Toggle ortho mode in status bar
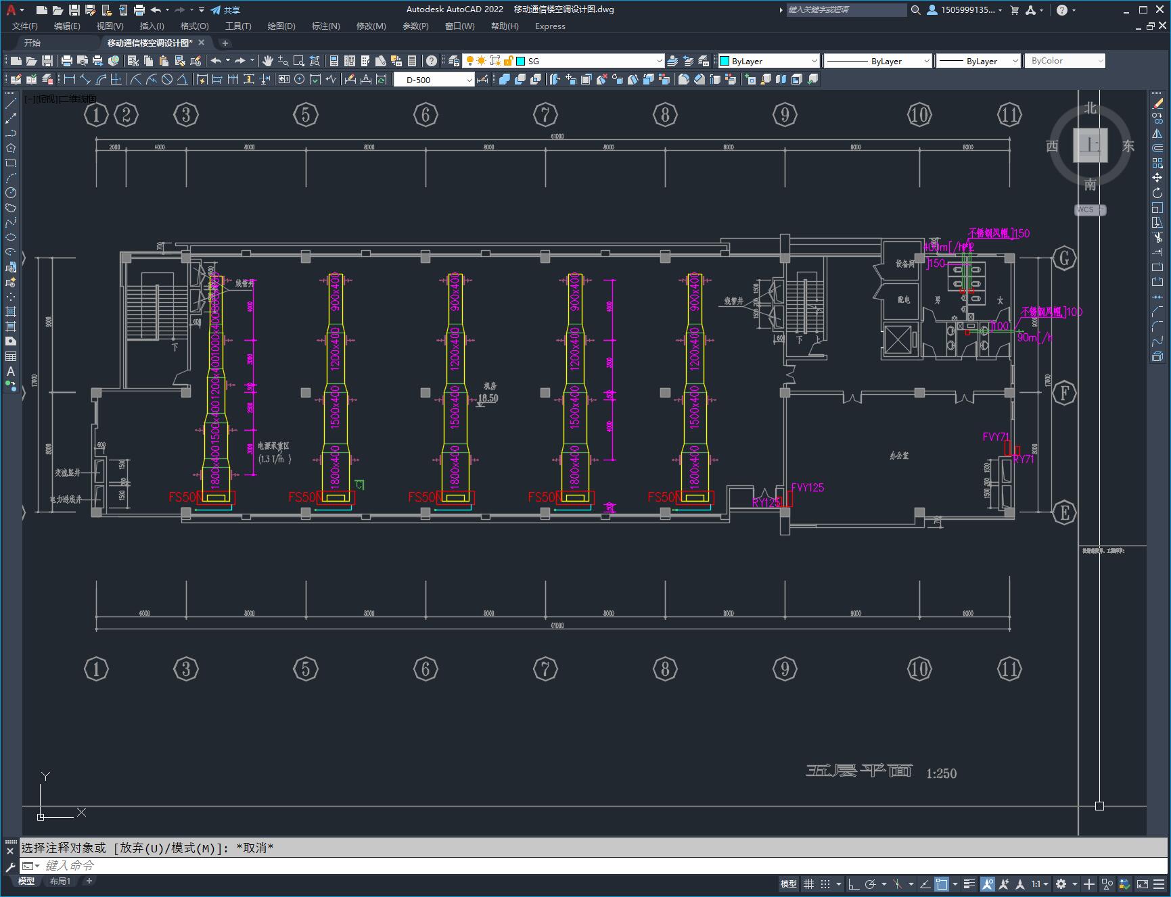 [x=854, y=884]
